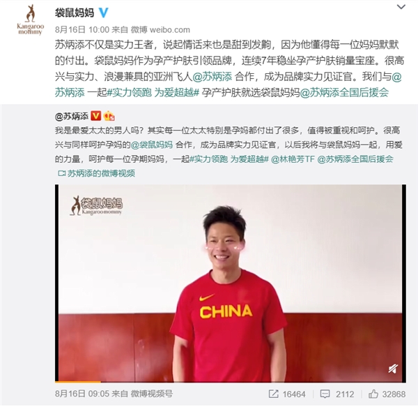
Task: Open the 苏炳添的微博视频 video link
Action: [101, 173]
